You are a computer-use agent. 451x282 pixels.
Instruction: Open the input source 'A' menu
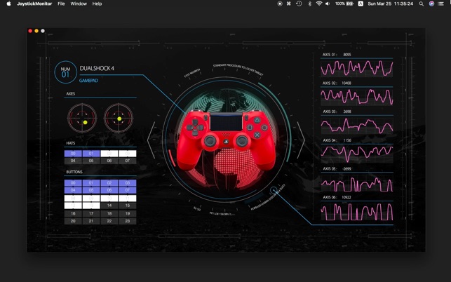(361, 4)
